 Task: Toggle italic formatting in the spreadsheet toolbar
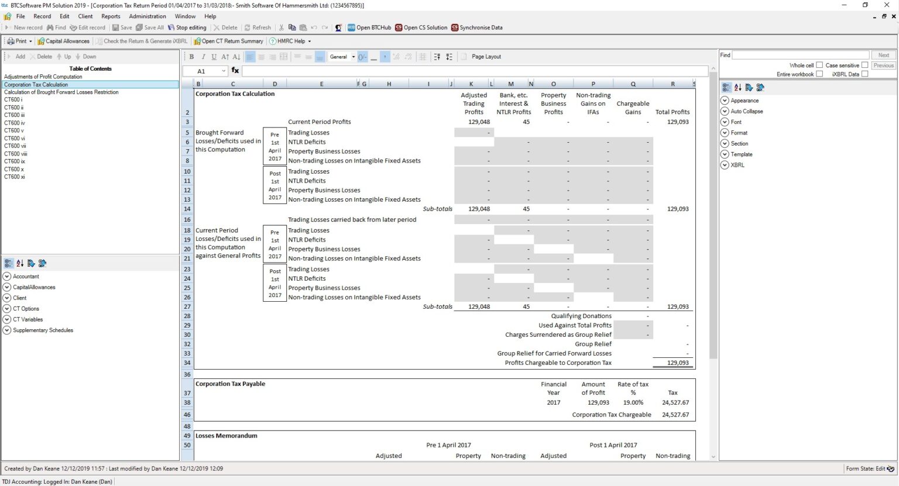point(203,57)
